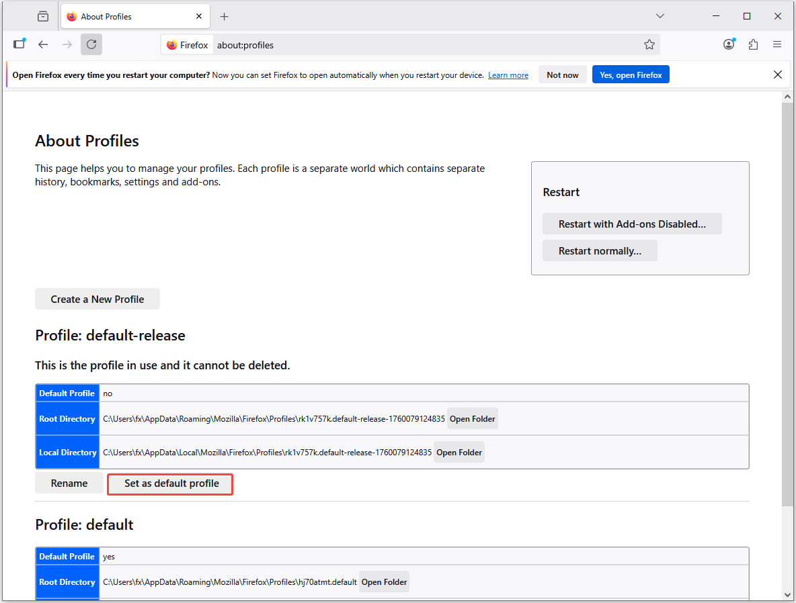The width and height of the screenshot is (796, 603).
Task: Dismiss the prompt with Not now
Action: [562, 75]
